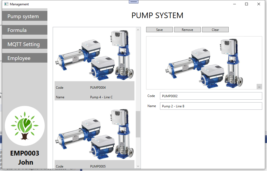Select the PUMP0004 pump image in list
This screenshot has width=267, height=171.
pyautogui.click(x=95, y=55)
